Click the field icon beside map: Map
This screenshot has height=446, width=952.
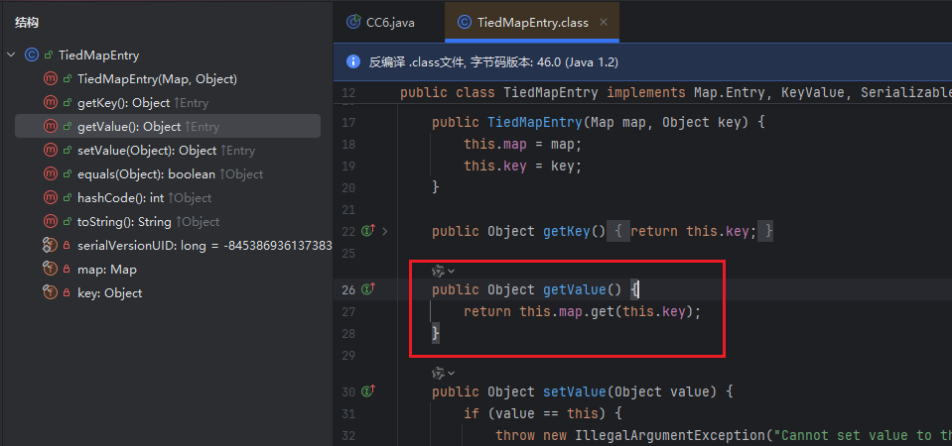[51, 270]
